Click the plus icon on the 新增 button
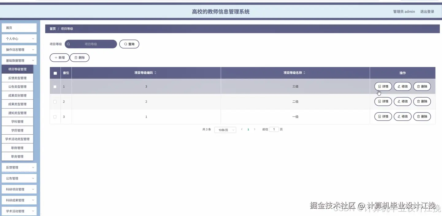 click(x=56, y=57)
